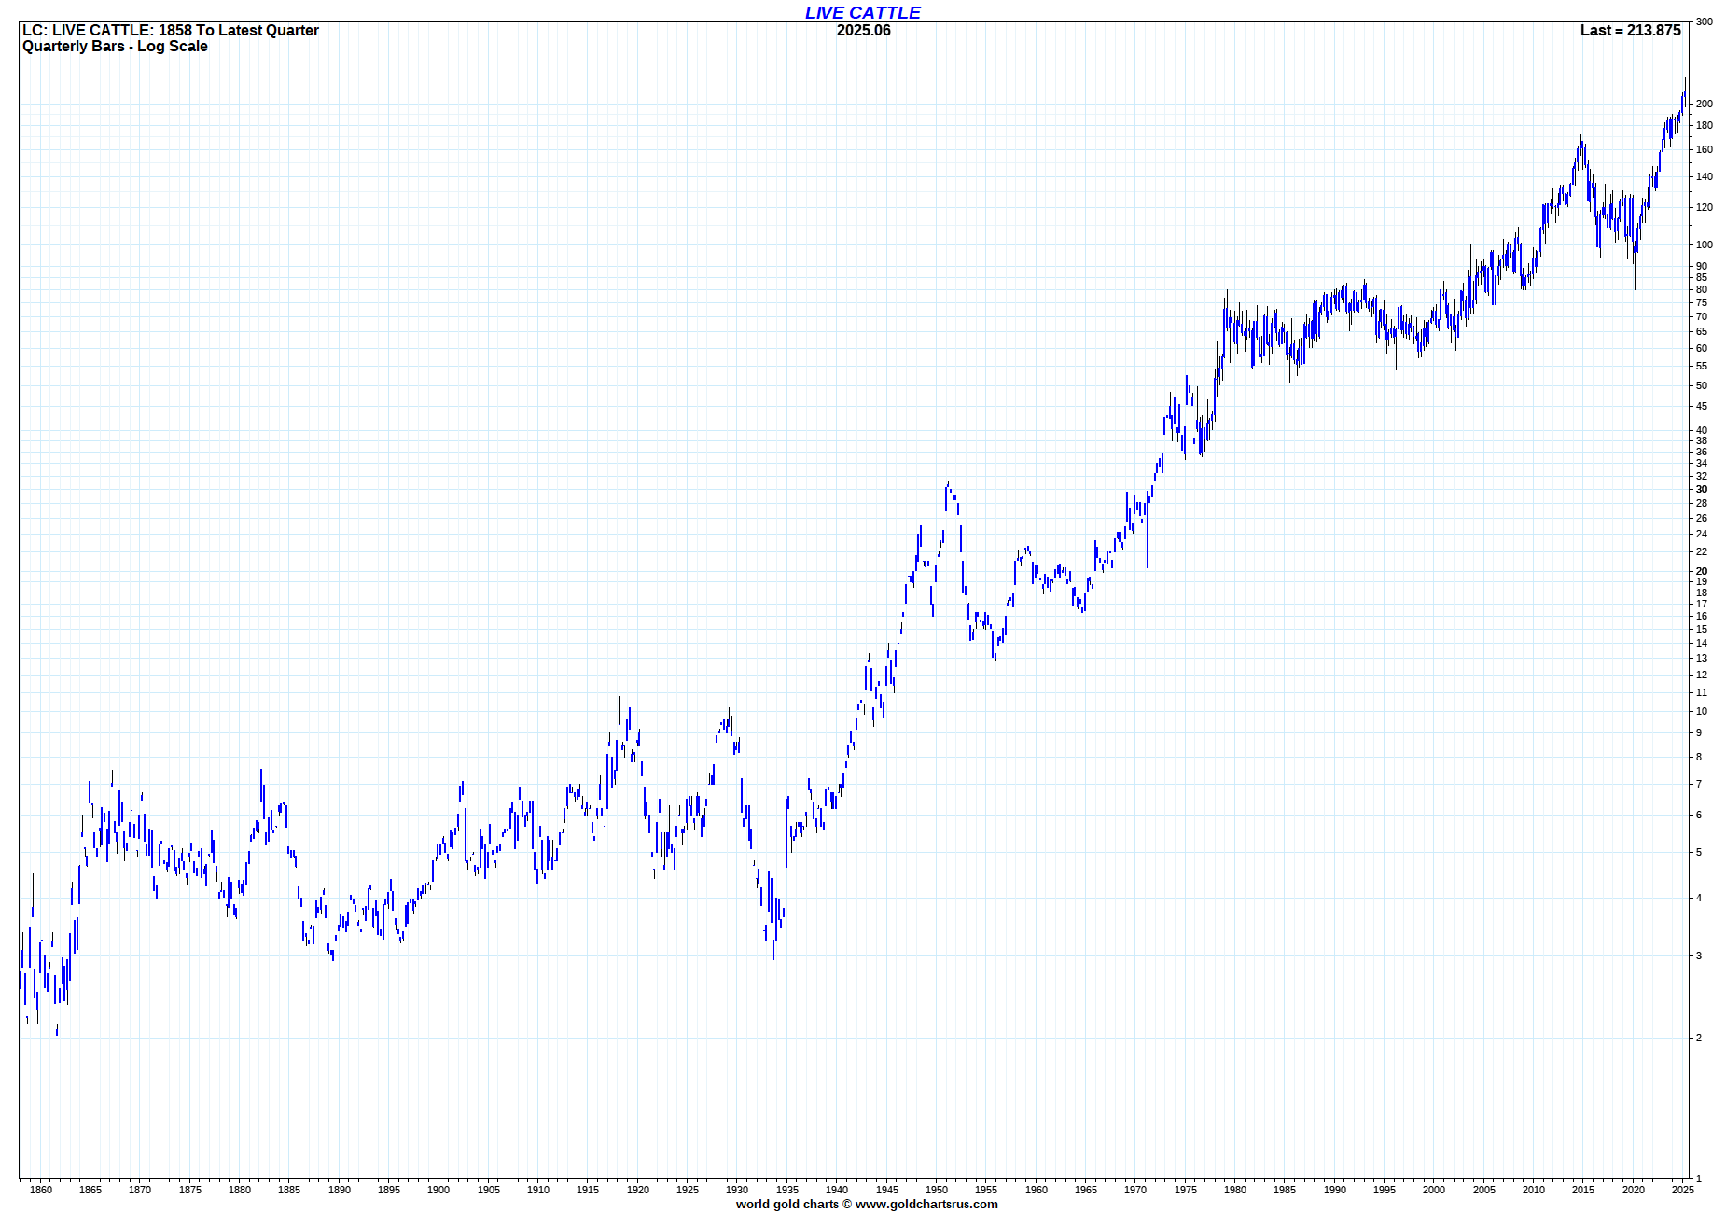This screenshot has width=1726, height=1213.
Task: Click the 1985 x-axis year label
Action: click(x=1285, y=1189)
